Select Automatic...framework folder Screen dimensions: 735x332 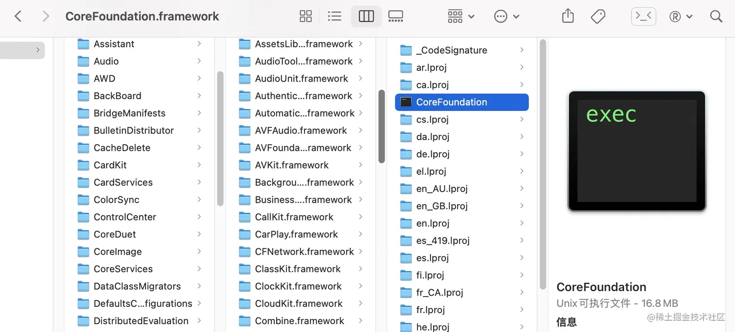300,113
